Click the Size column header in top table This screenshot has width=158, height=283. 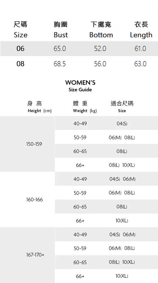tap(20, 30)
